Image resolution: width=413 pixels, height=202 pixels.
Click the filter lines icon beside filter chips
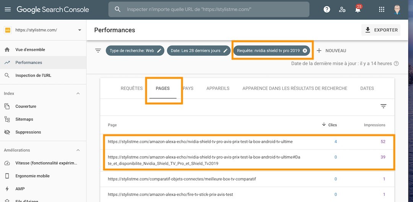click(x=98, y=50)
